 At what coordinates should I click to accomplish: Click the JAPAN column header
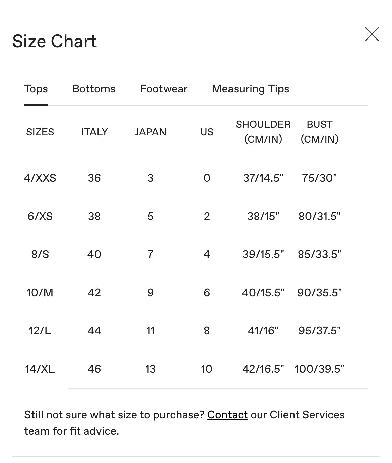[150, 132]
